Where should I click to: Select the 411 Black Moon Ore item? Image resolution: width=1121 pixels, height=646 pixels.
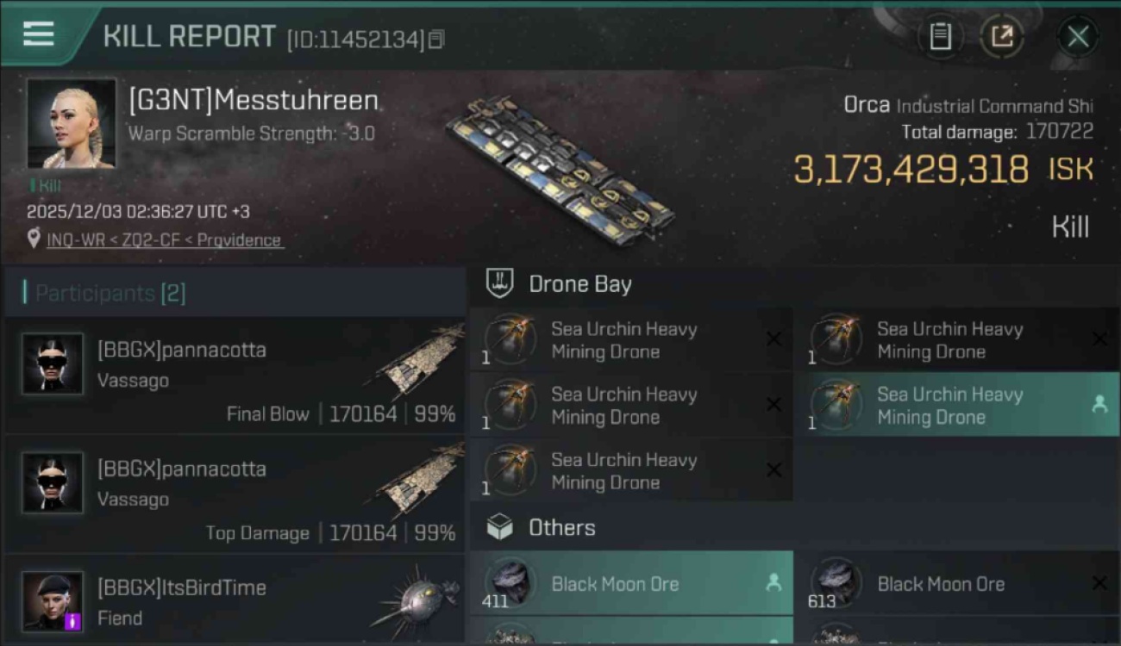pyautogui.click(x=630, y=584)
